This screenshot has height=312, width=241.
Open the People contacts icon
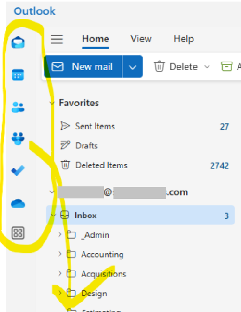click(x=18, y=107)
